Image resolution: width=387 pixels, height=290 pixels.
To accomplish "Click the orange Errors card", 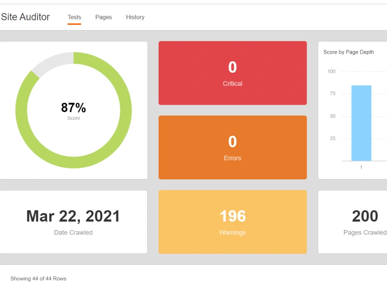I will tap(233, 147).
